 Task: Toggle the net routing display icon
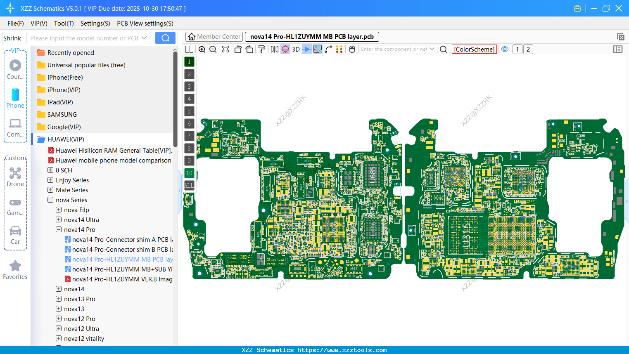coord(318,49)
